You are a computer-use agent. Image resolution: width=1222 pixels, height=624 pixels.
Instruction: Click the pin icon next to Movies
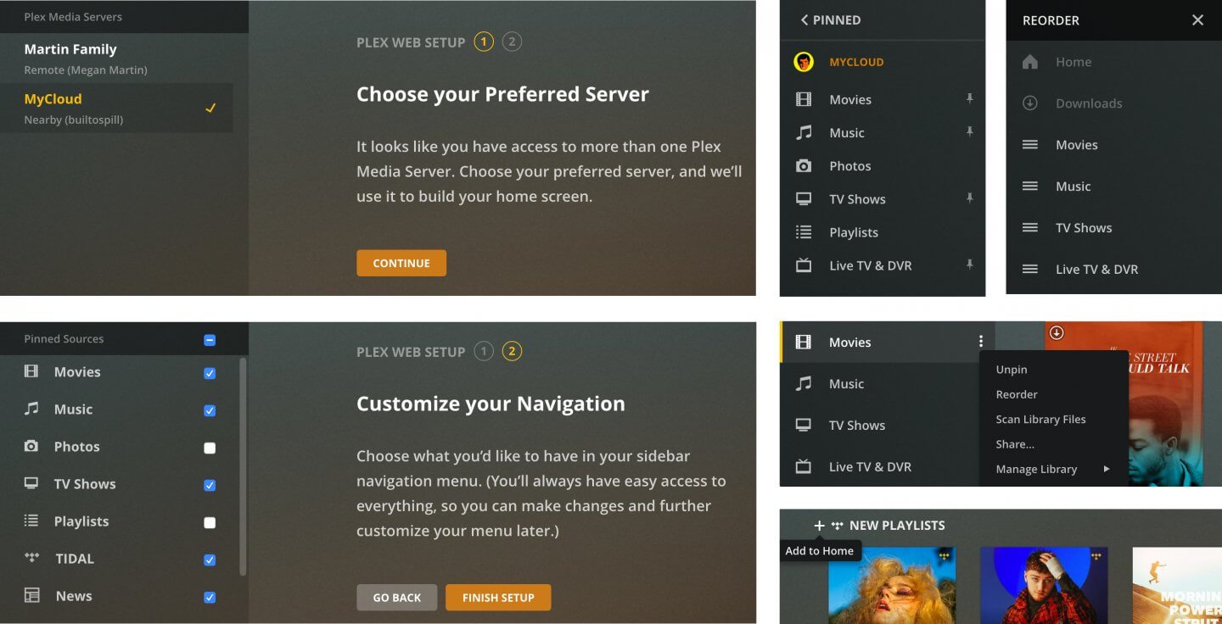click(x=969, y=99)
